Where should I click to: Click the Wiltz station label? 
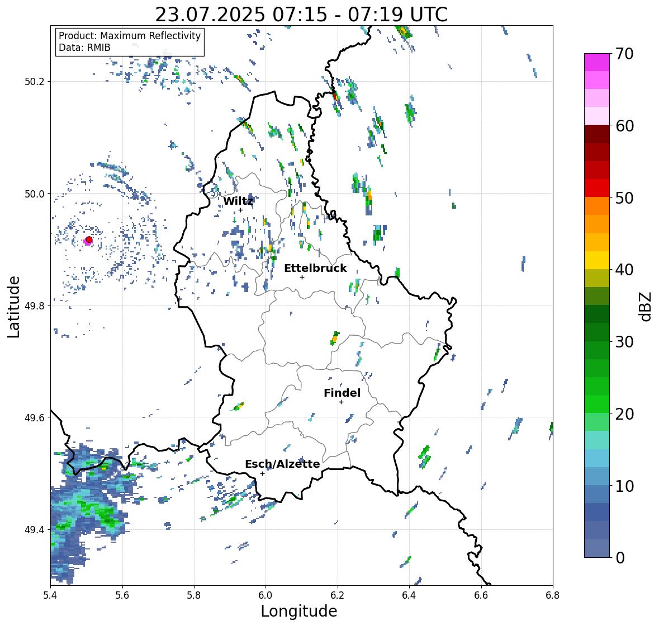tap(238, 201)
